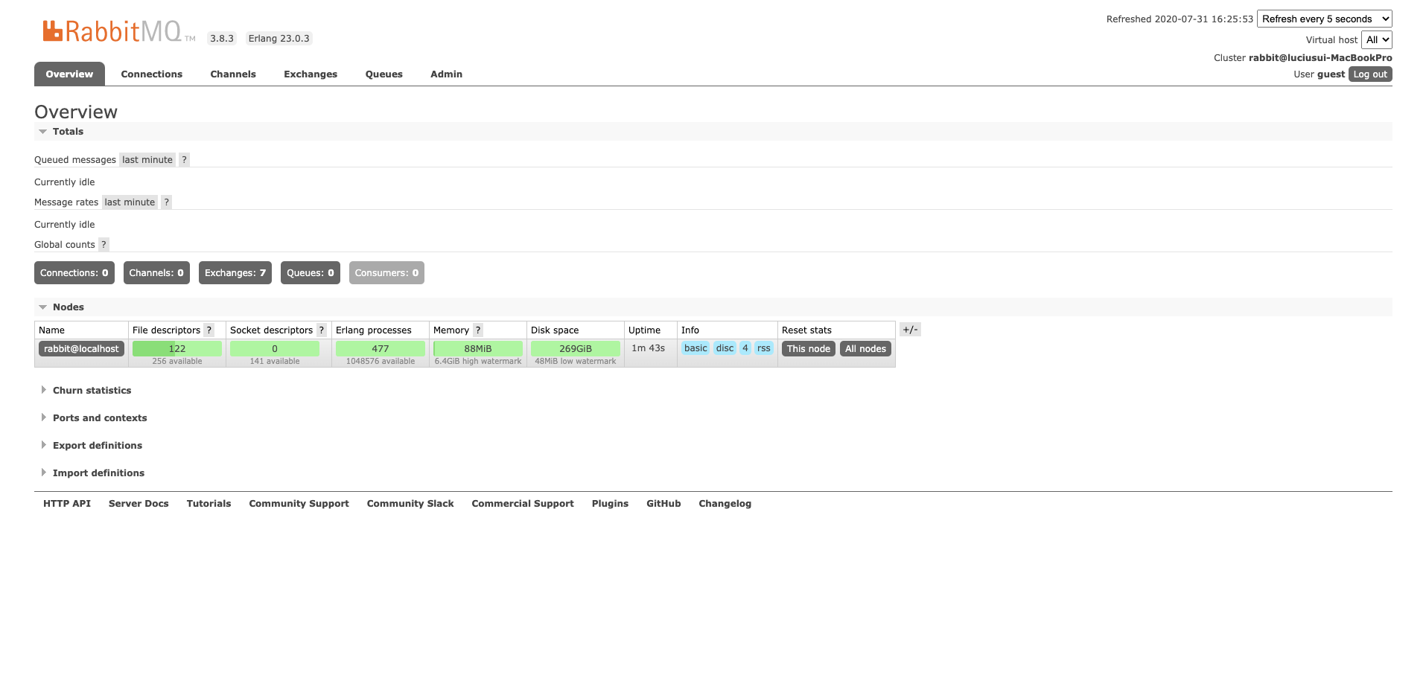Click the Erlang 23.0.3 version label
Image resolution: width=1426 pixels, height=698 pixels.
tap(278, 39)
